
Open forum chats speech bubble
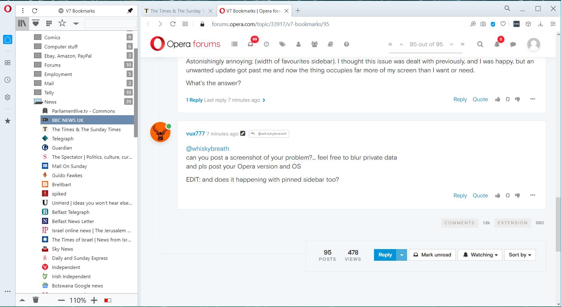(513, 44)
